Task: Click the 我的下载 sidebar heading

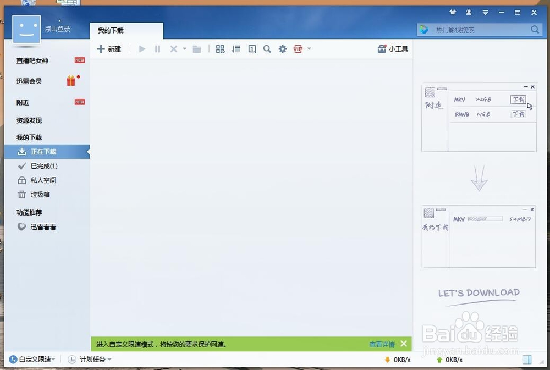Action: (x=29, y=137)
